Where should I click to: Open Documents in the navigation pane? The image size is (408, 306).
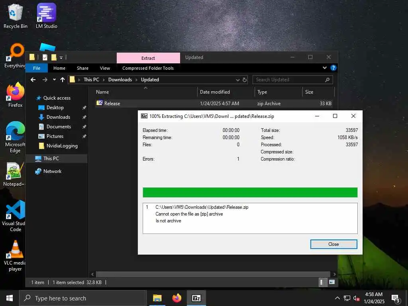point(59,127)
